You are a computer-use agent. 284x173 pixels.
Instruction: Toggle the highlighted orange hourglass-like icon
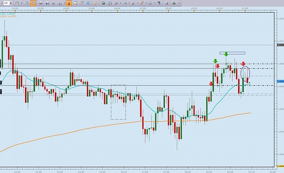pyautogui.click(x=69, y=3)
